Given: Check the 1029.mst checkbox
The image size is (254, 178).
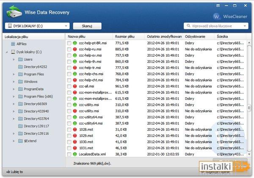Looking at the screenshot, I should click(69, 136).
